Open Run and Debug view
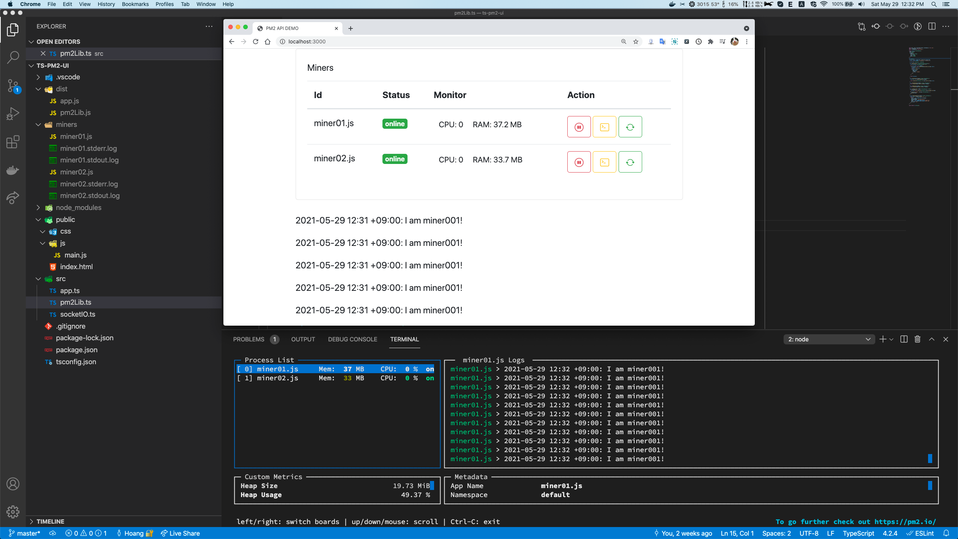Image resolution: width=958 pixels, height=539 pixels. (x=13, y=114)
